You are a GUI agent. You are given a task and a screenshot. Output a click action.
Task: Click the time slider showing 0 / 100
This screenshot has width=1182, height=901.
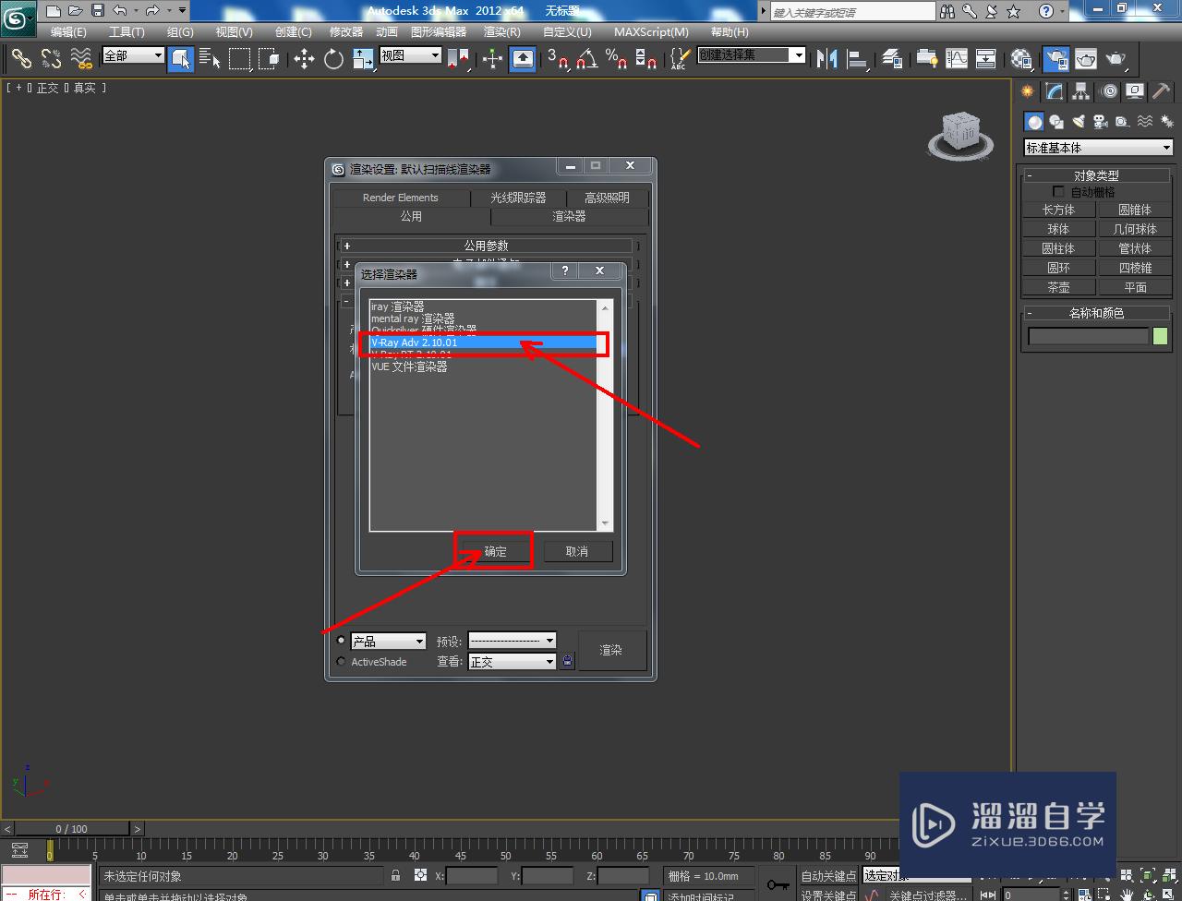[x=71, y=829]
